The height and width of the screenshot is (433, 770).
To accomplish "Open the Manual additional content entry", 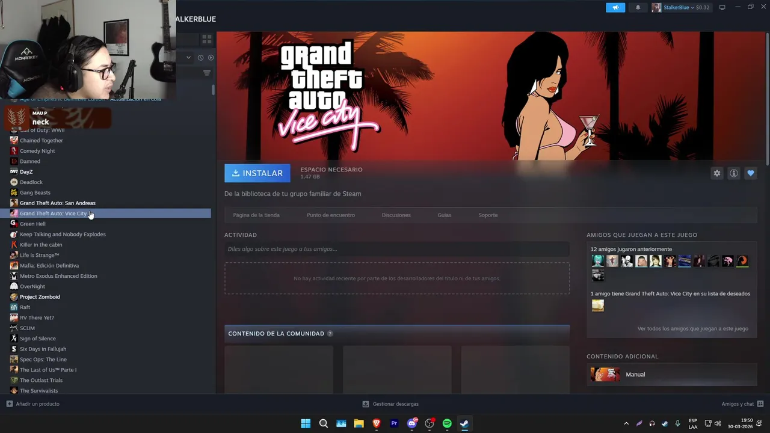I will 671,375.
